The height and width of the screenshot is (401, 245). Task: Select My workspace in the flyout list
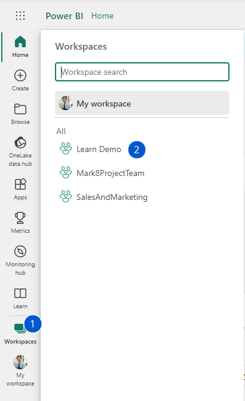click(142, 103)
